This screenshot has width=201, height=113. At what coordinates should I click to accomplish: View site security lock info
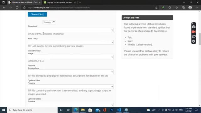coord(24,8)
